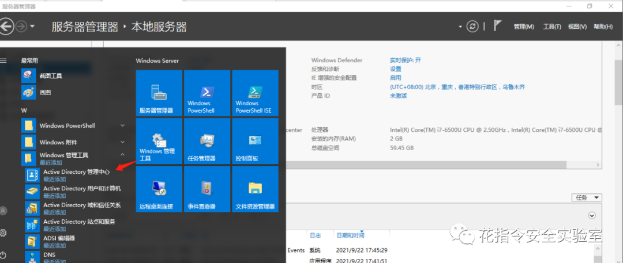Open the Windows 管理工具 tile
Screen dimensions: 623x263
click(159, 141)
